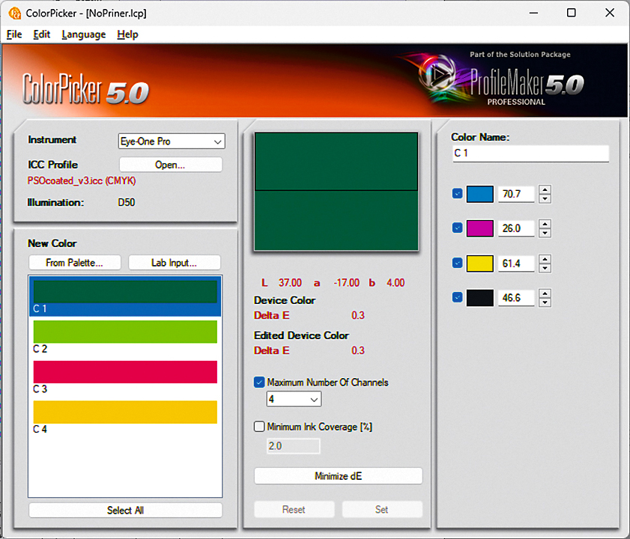
Task: Click the L value 37.00
Action: tap(290, 283)
